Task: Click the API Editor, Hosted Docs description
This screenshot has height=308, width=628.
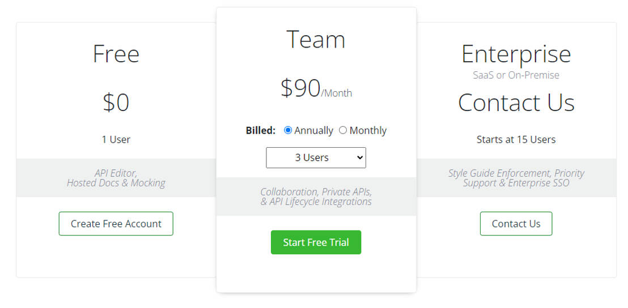Action: click(x=116, y=178)
